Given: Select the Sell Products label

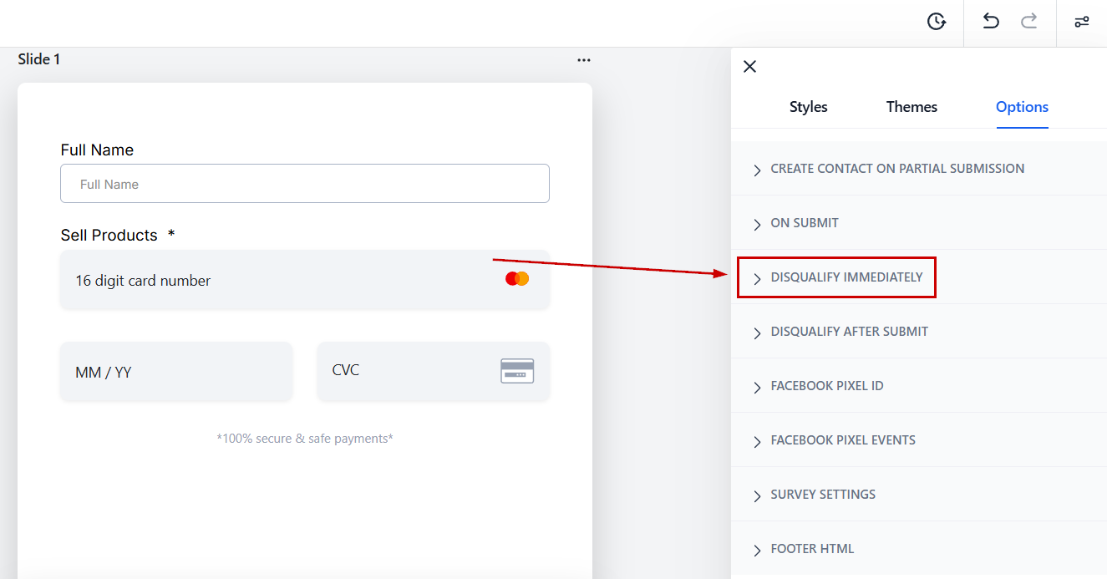Looking at the screenshot, I should coord(109,235).
